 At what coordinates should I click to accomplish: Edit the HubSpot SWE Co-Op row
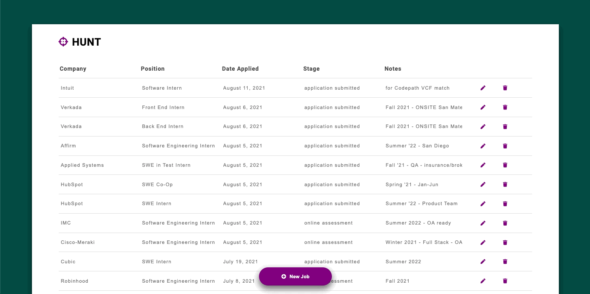point(483,185)
